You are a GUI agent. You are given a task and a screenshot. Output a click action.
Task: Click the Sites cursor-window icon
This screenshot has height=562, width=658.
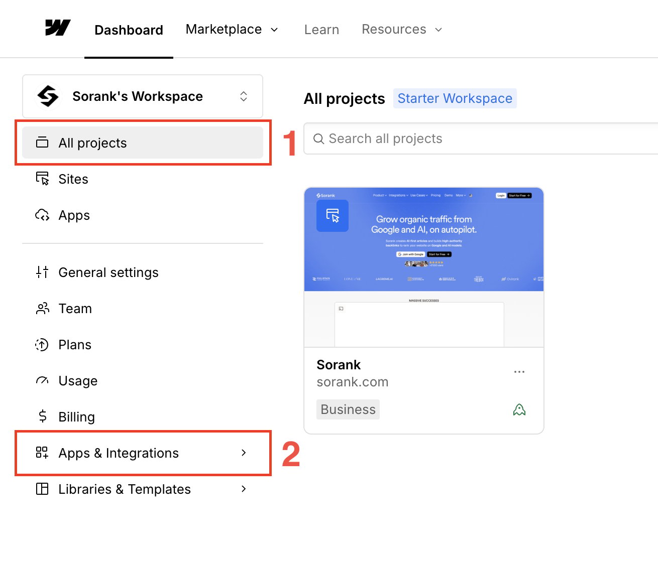[x=42, y=179]
